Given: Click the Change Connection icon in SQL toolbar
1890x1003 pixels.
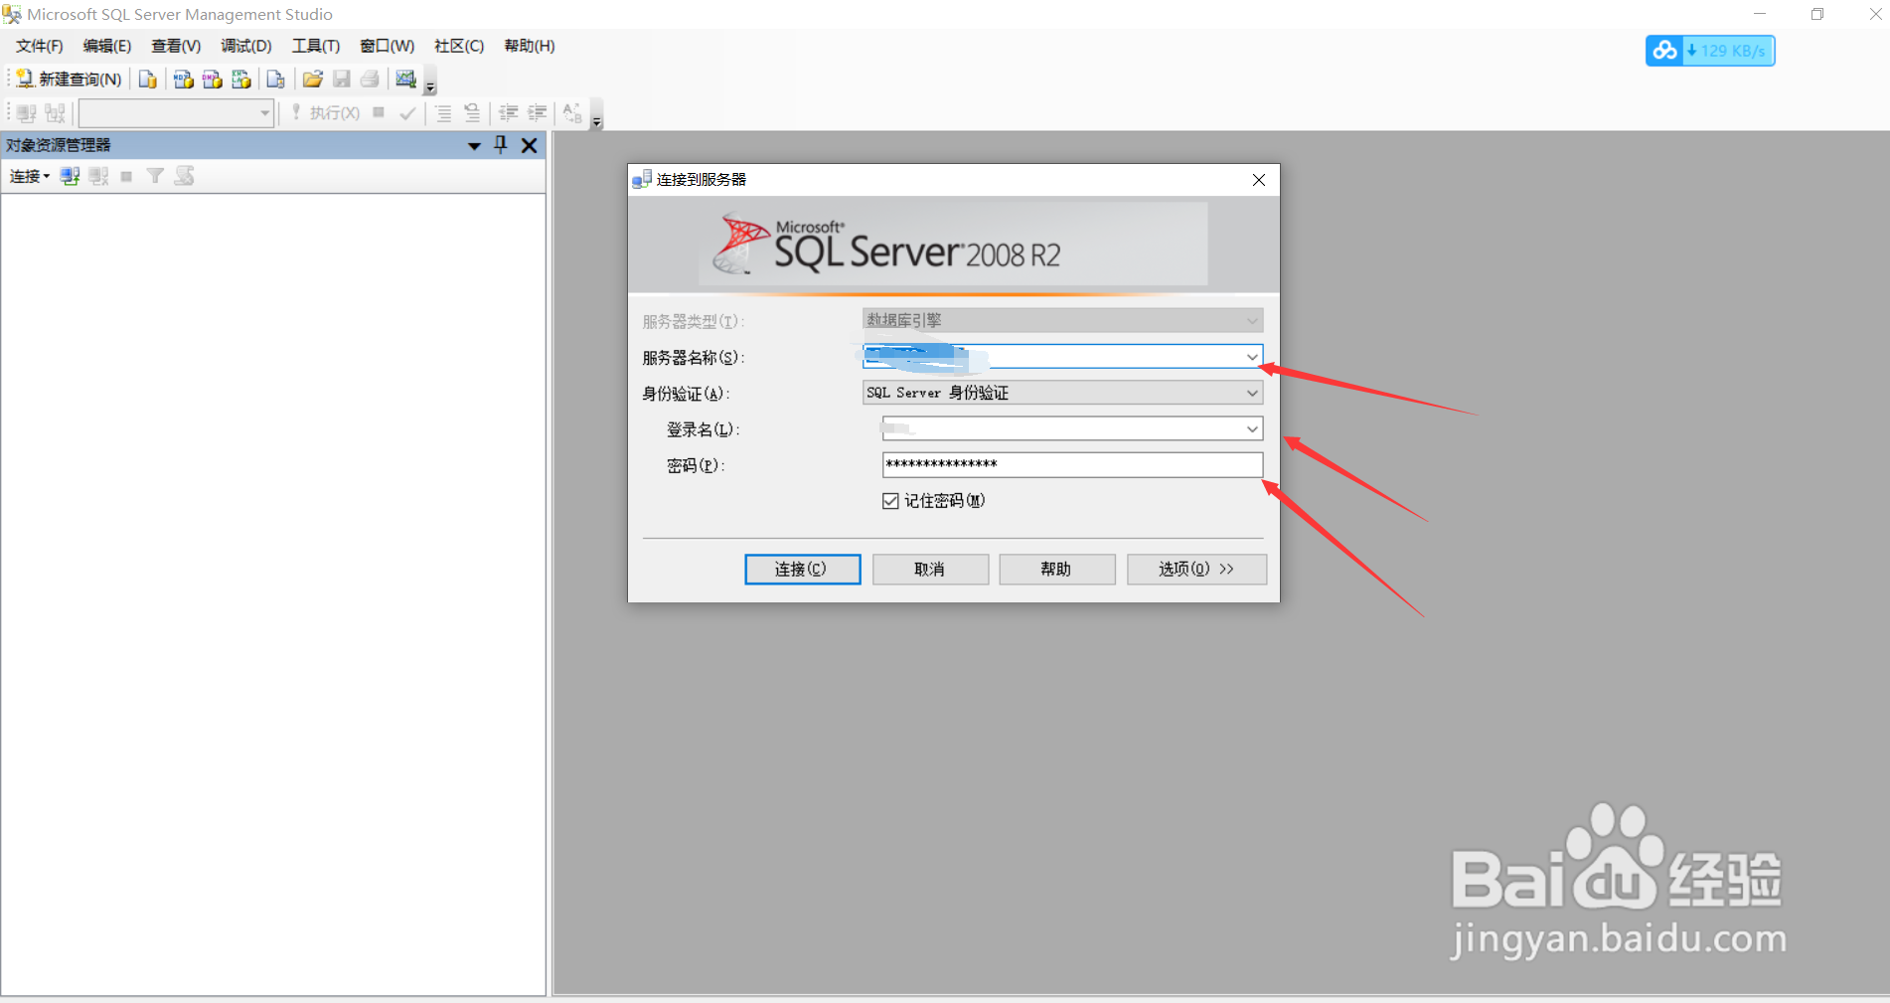Looking at the screenshot, I should click(56, 113).
